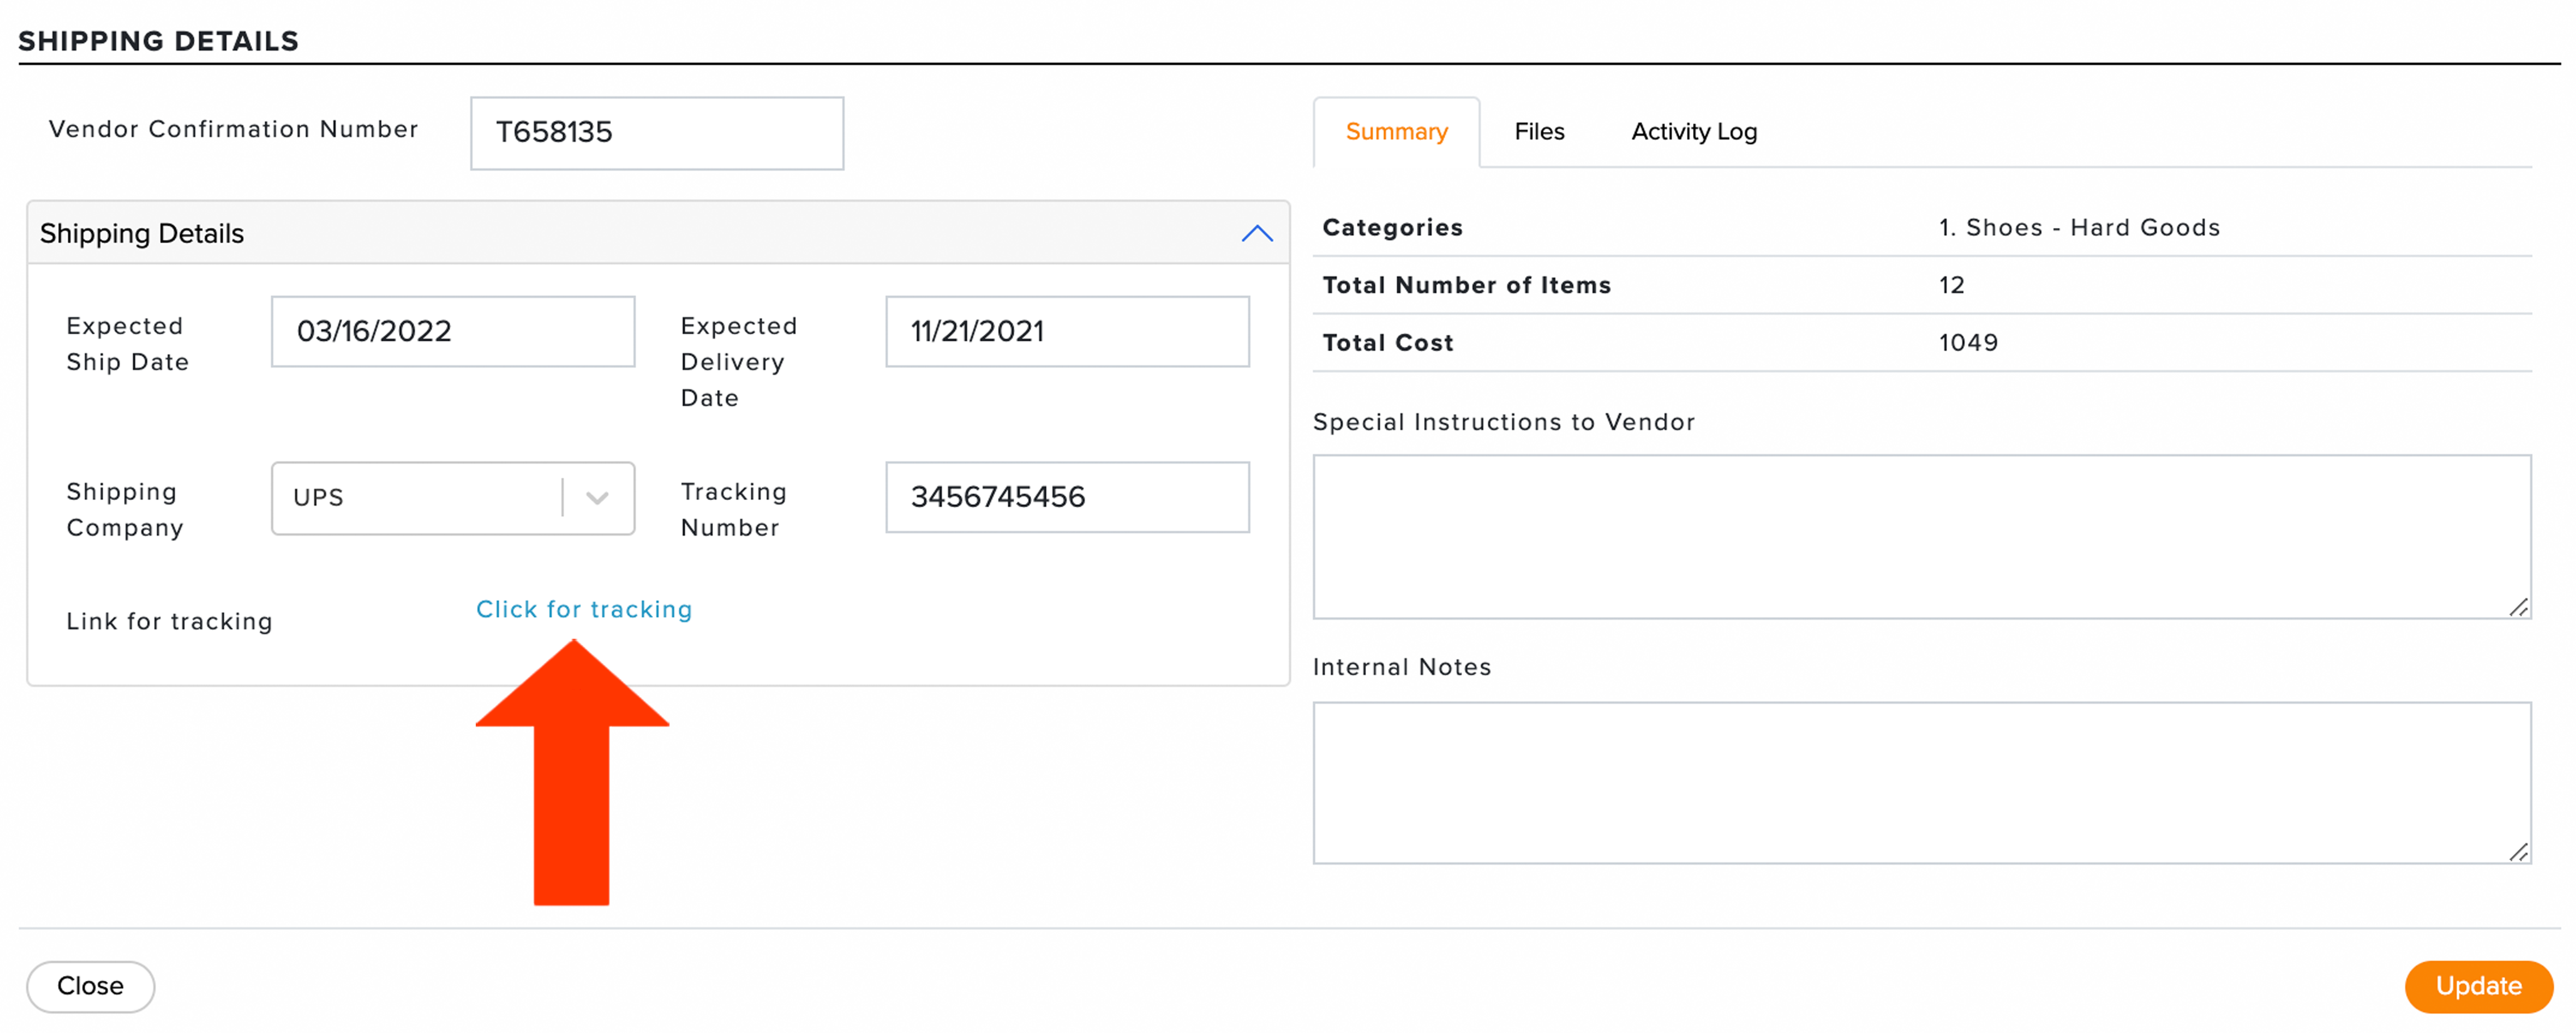This screenshot has height=1033, width=2576.
Task: Click the 'Tracking Number' label
Action: click(733, 510)
